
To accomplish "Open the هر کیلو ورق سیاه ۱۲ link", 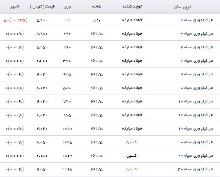I will [x=196, y=115].
